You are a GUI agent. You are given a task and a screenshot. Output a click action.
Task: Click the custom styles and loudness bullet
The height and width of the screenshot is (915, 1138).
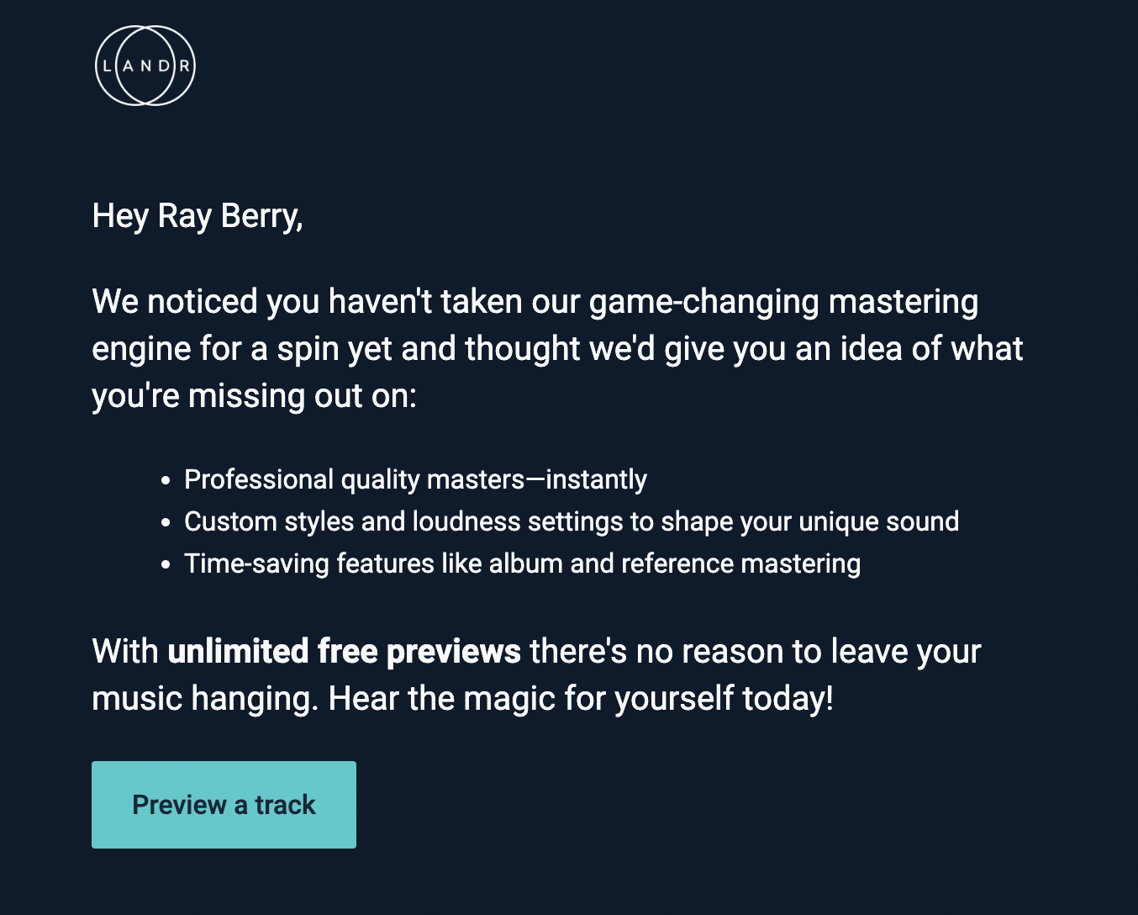(571, 521)
